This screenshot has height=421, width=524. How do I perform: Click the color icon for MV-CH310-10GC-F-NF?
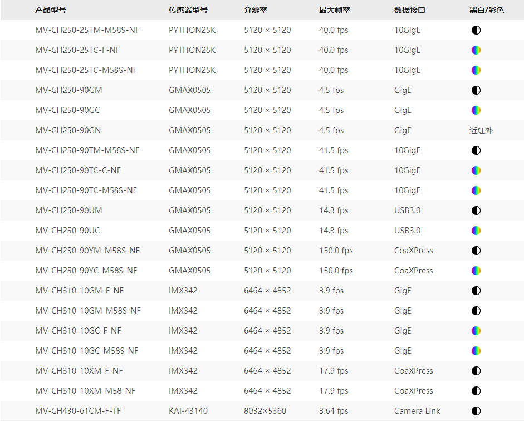[x=476, y=331]
